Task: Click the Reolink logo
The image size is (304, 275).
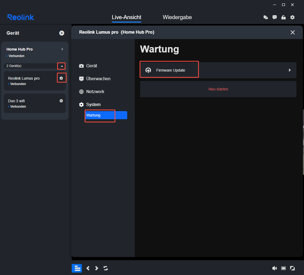Action: coord(20,17)
